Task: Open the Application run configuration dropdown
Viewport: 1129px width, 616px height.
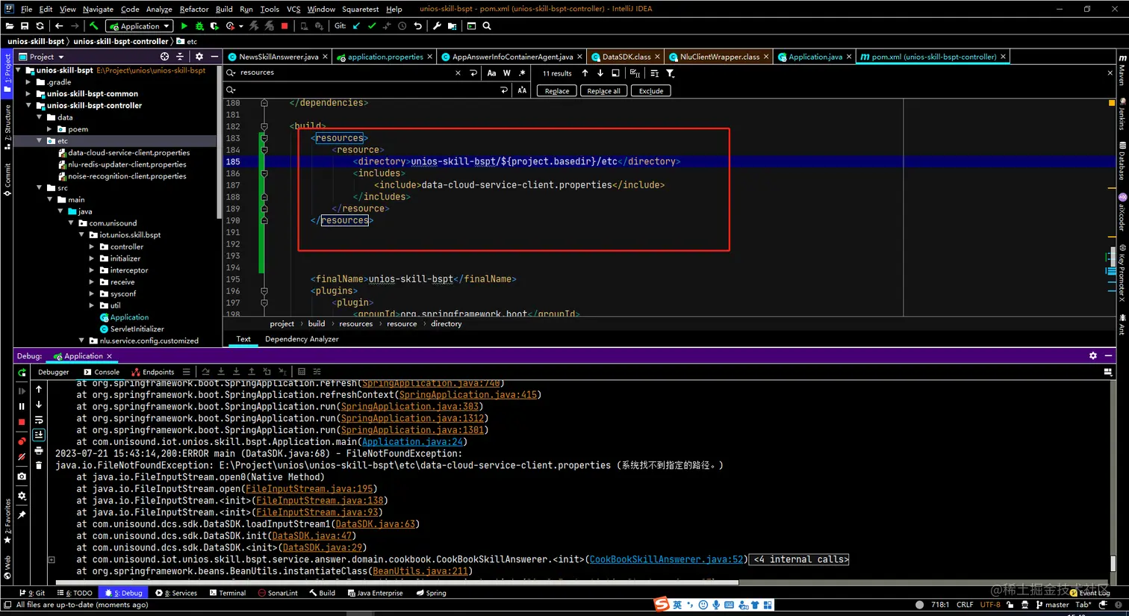Action: pyautogui.click(x=140, y=26)
